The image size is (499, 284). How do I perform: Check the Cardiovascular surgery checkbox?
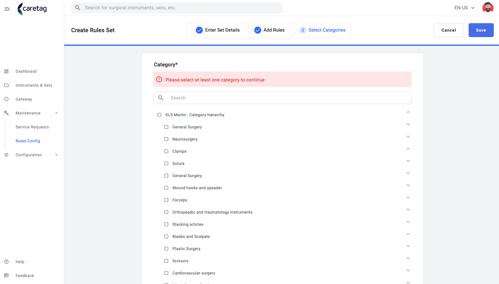pyautogui.click(x=166, y=273)
